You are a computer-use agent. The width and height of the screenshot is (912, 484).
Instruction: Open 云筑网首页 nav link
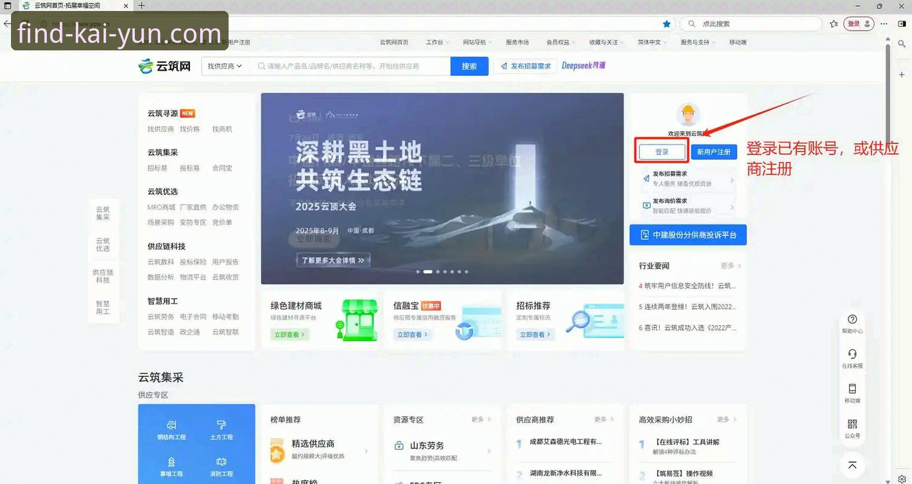394,42
